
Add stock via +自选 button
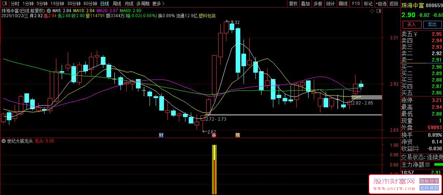pos(381,4)
